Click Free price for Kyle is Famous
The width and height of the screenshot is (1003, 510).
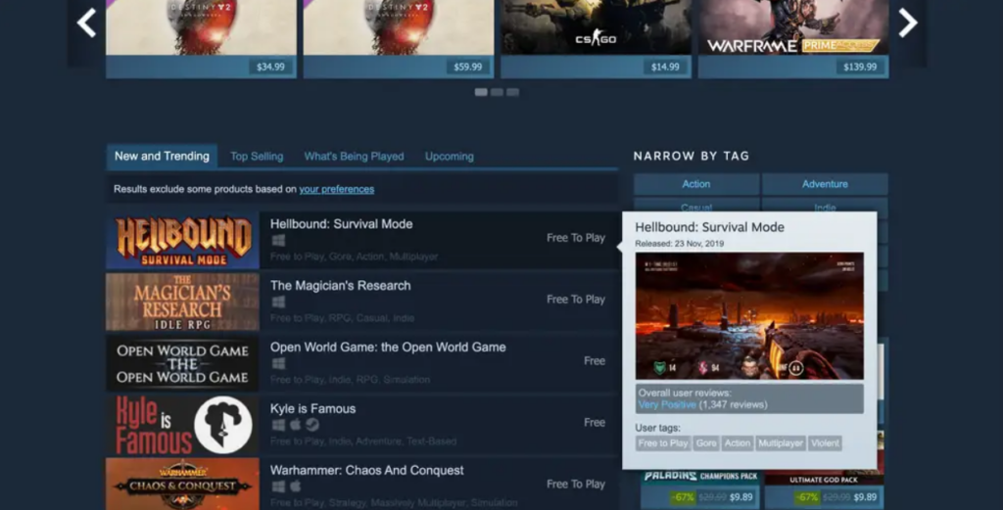(595, 423)
